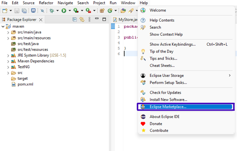
Task: Open a Terminal from the monitor icon
Action: [33, 11]
